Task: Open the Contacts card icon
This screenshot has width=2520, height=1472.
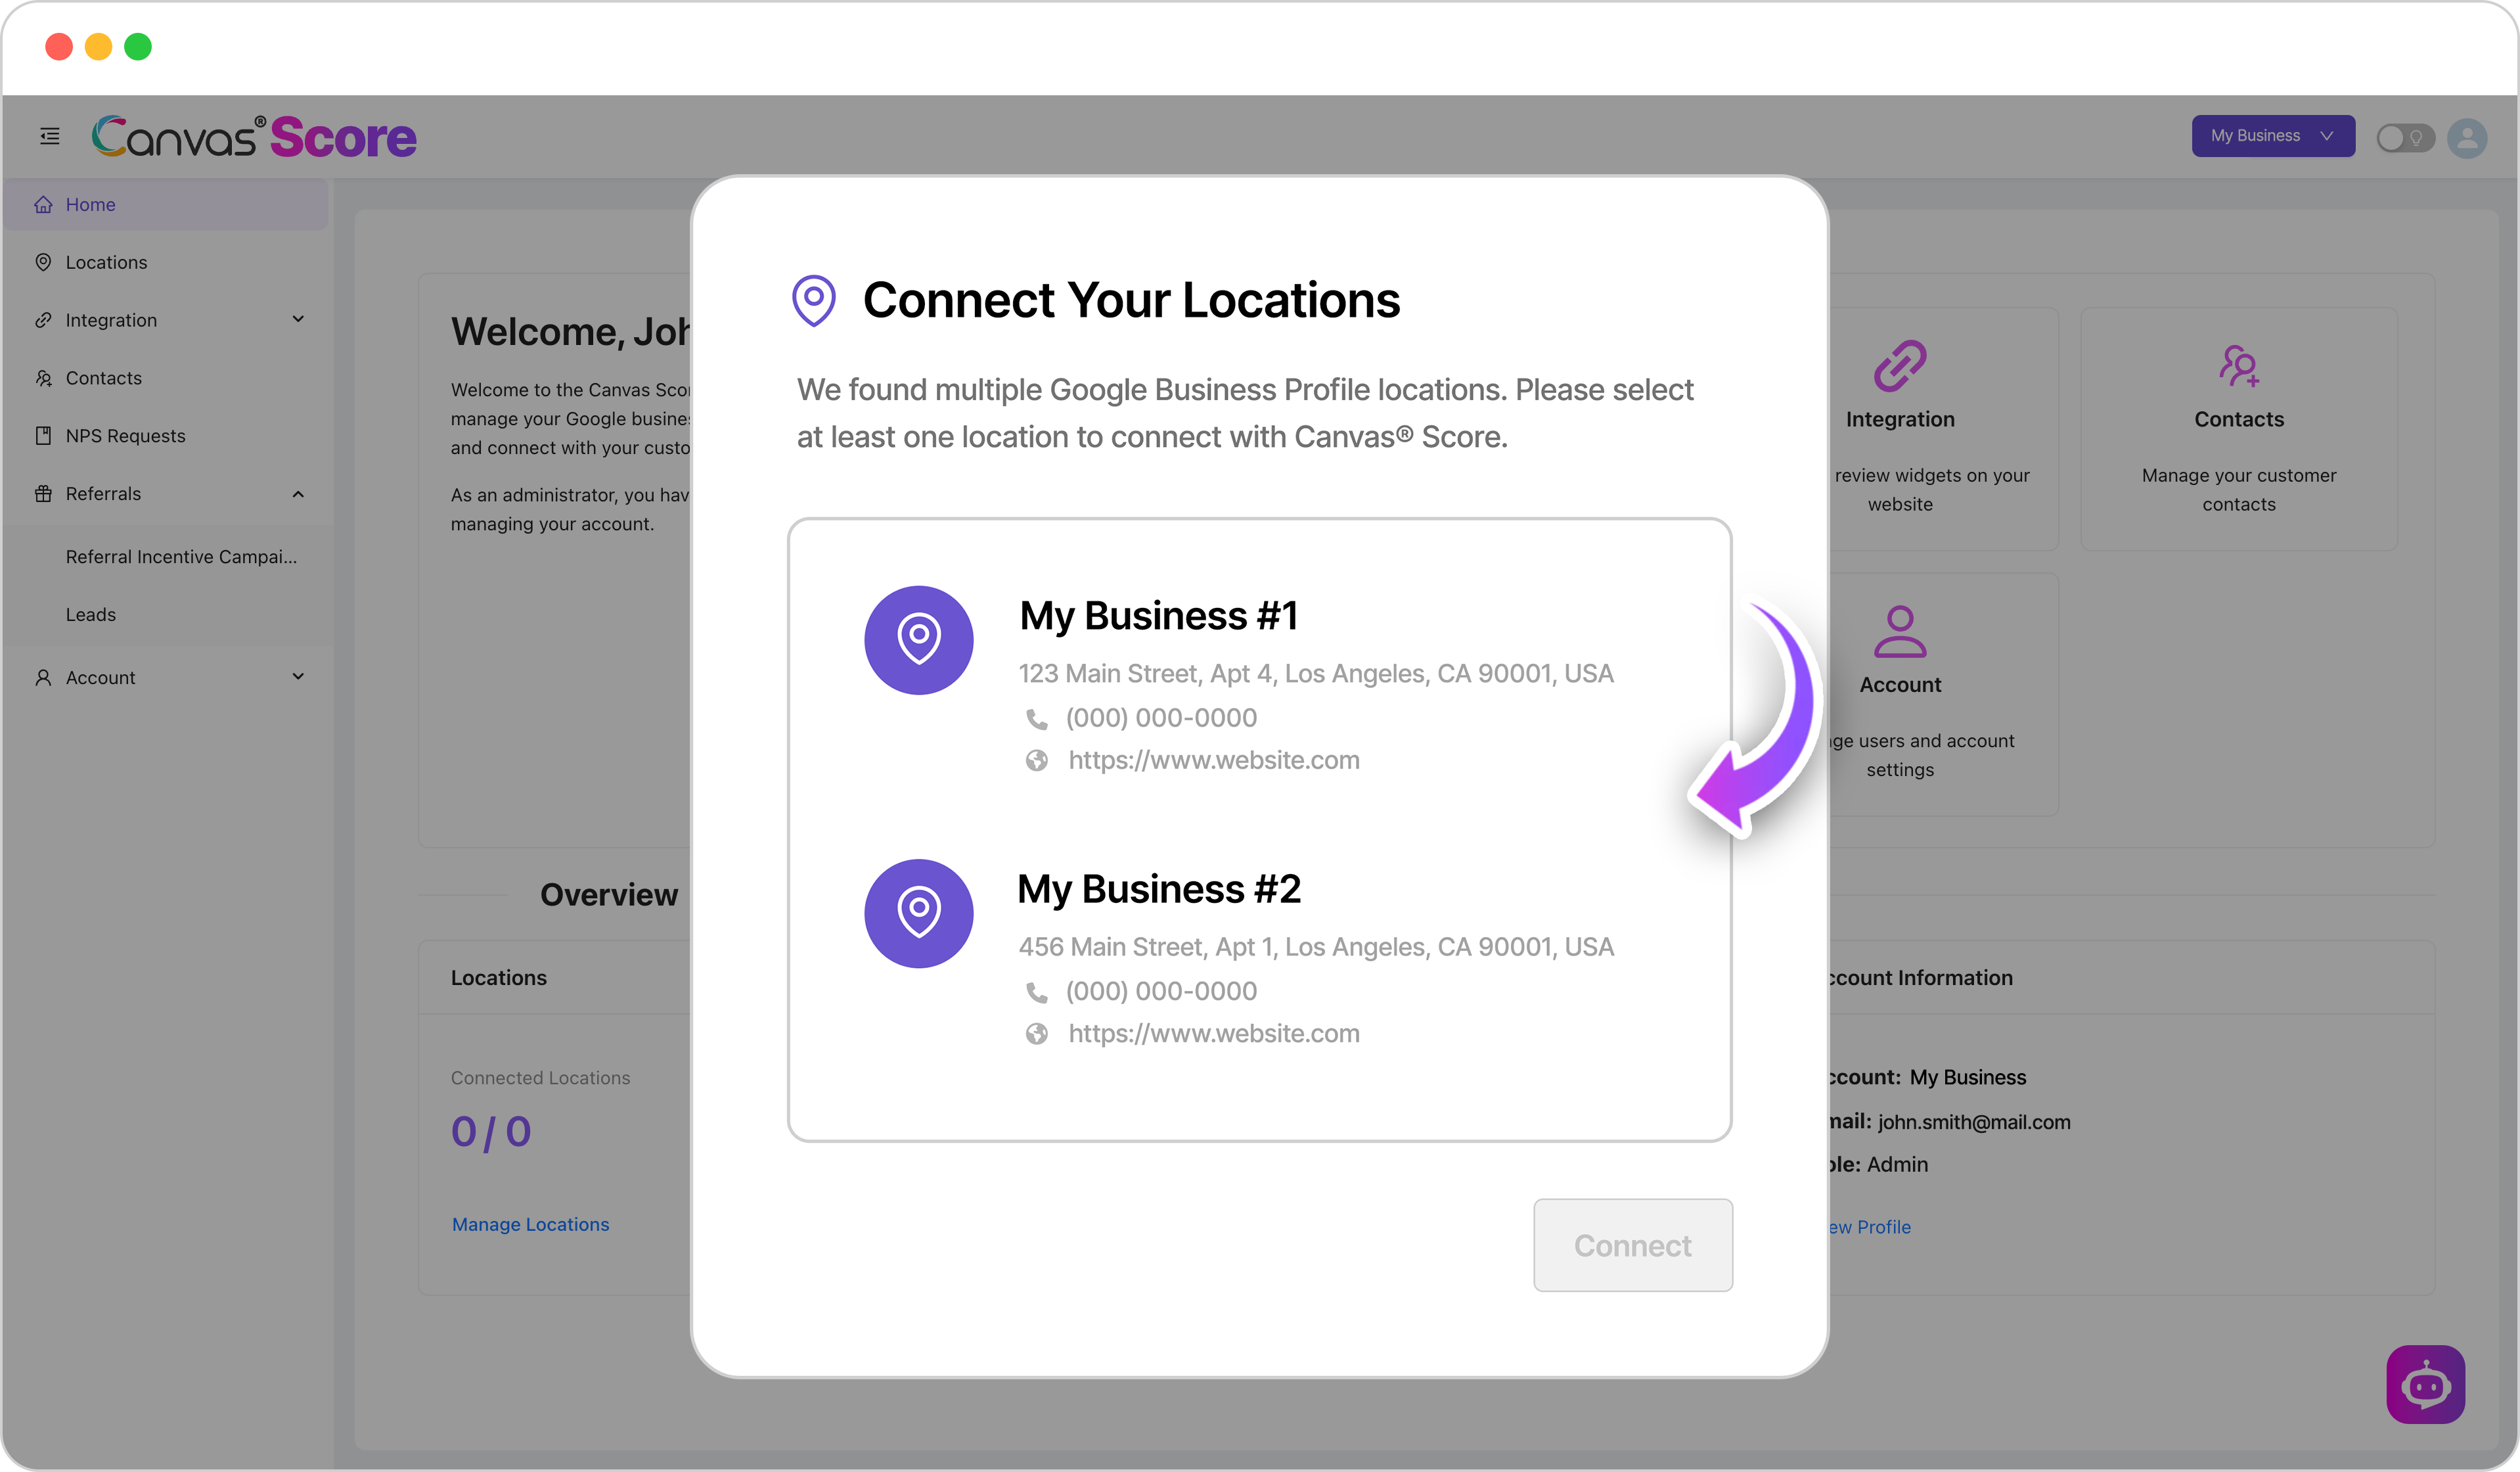Action: click(x=2239, y=365)
